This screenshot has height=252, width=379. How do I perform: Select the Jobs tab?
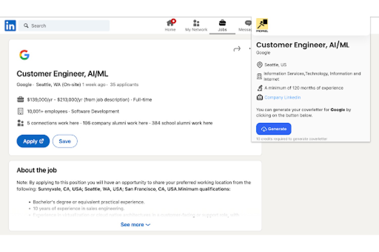[222, 25]
